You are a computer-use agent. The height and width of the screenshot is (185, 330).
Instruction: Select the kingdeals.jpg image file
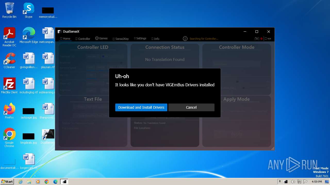click(x=29, y=138)
